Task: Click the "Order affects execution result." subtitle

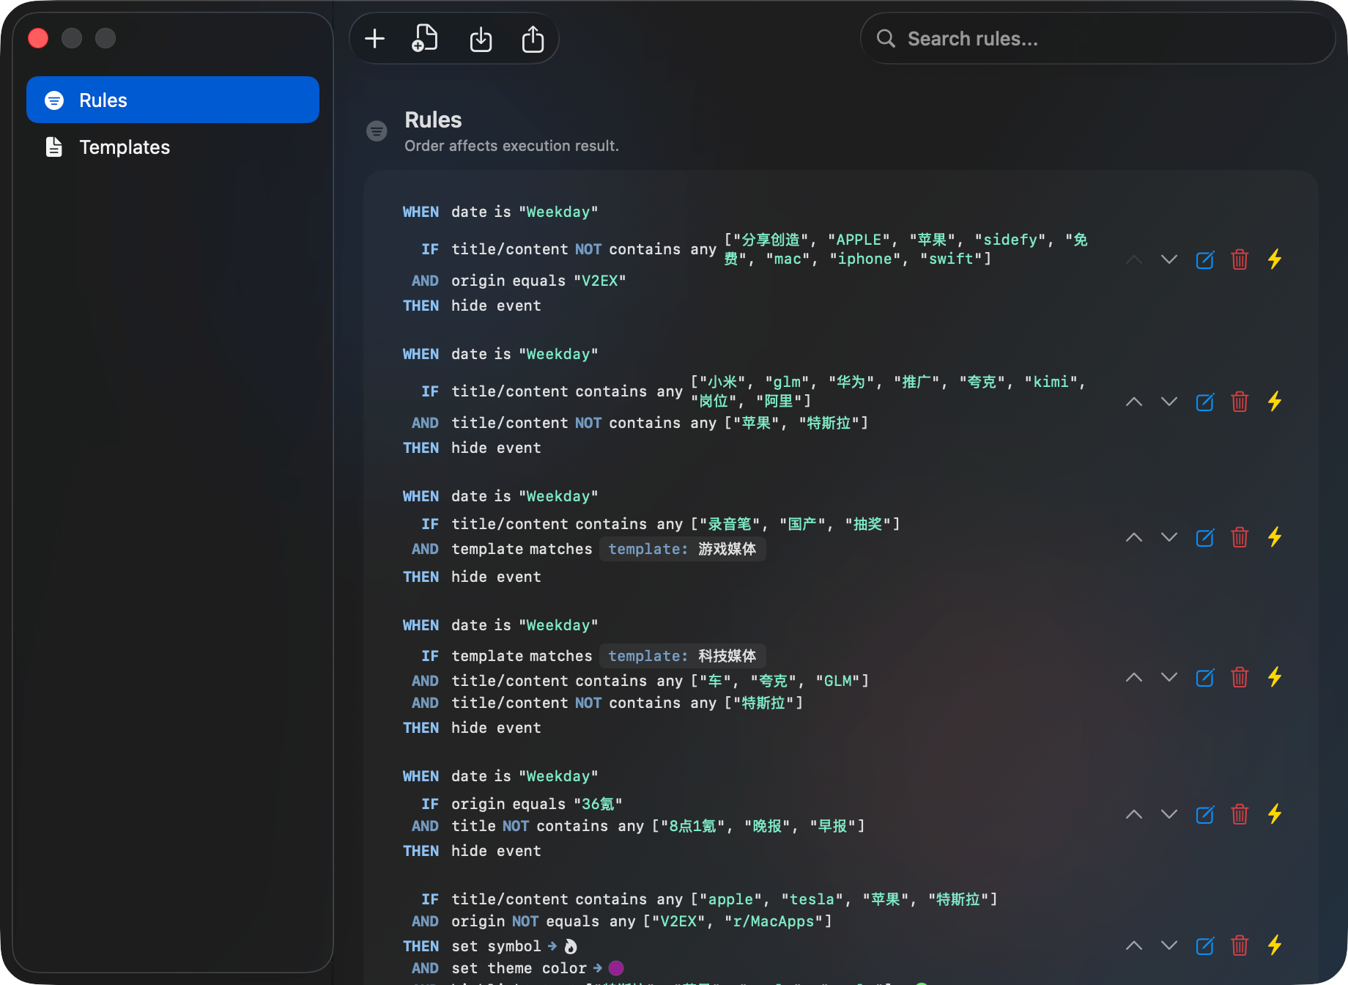Action: coord(511,146)
